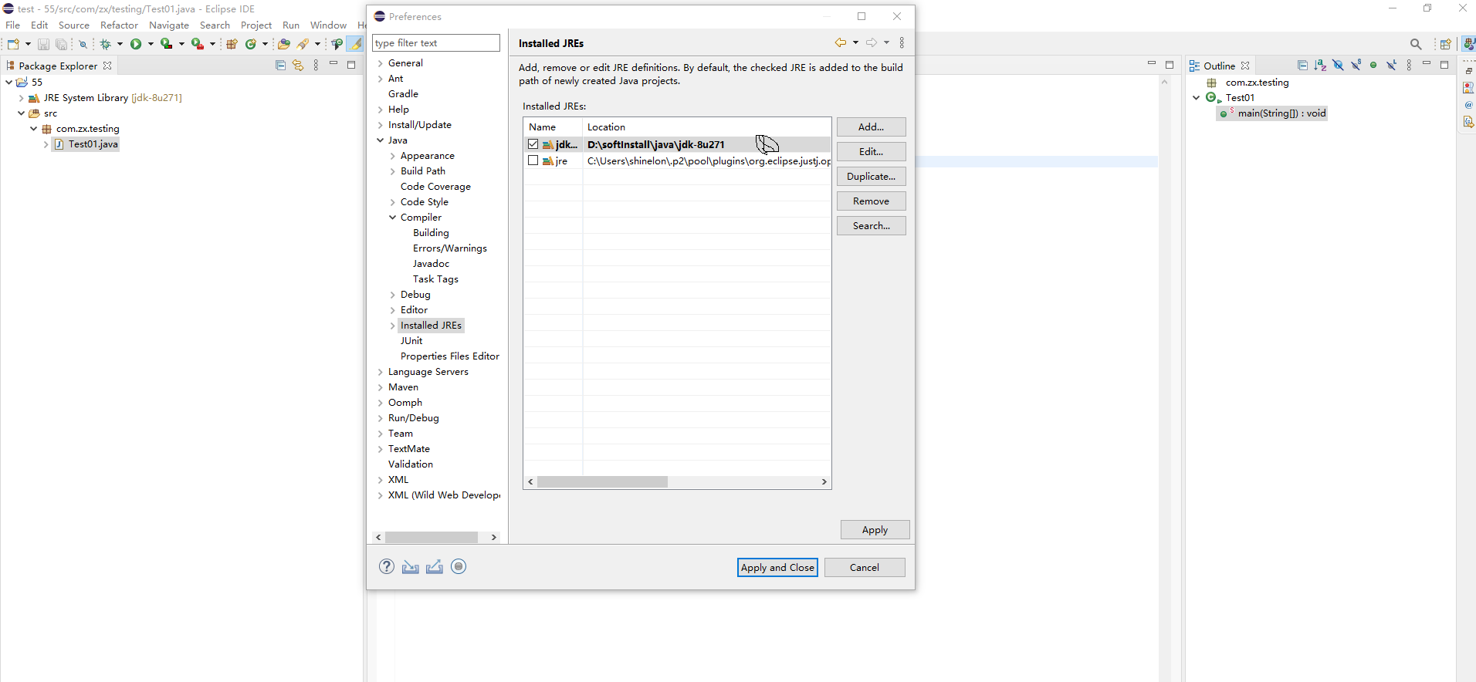Open the history dropdown arrow beside Forward arrow
The image size is (1476, 682).
point(886,42)
